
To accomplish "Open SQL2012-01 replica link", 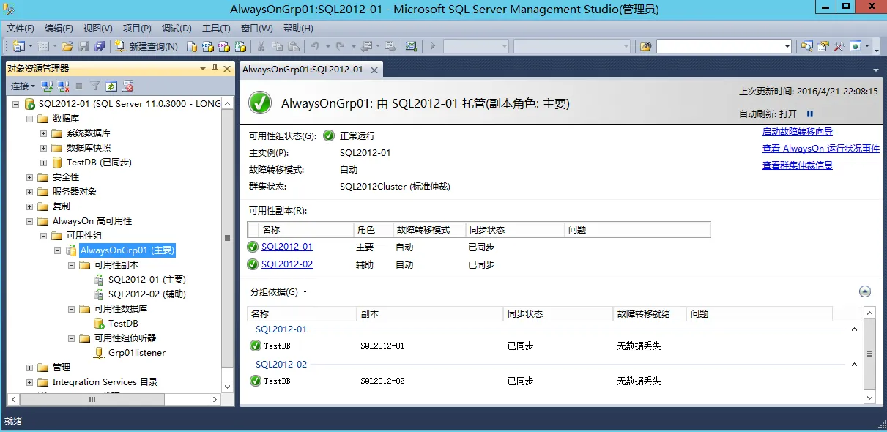I will pos(286,247).
